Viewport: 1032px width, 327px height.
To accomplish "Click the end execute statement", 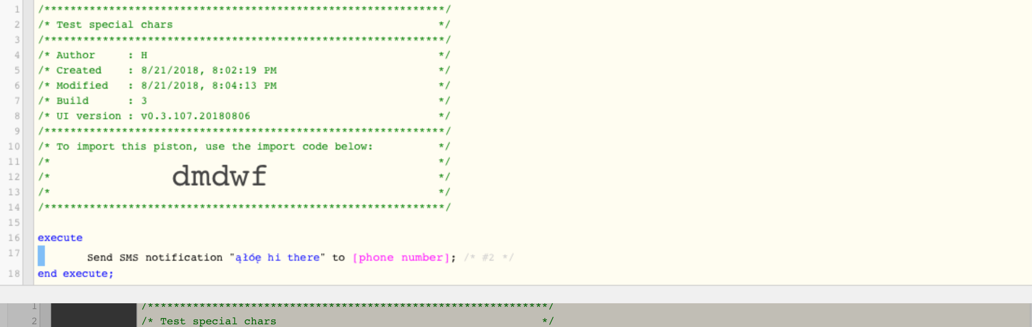I will (x=75, y=274).
